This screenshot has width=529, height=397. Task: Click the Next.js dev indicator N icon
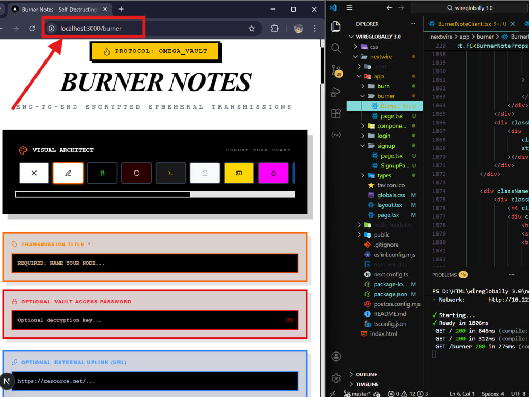(x=7, y=381)
